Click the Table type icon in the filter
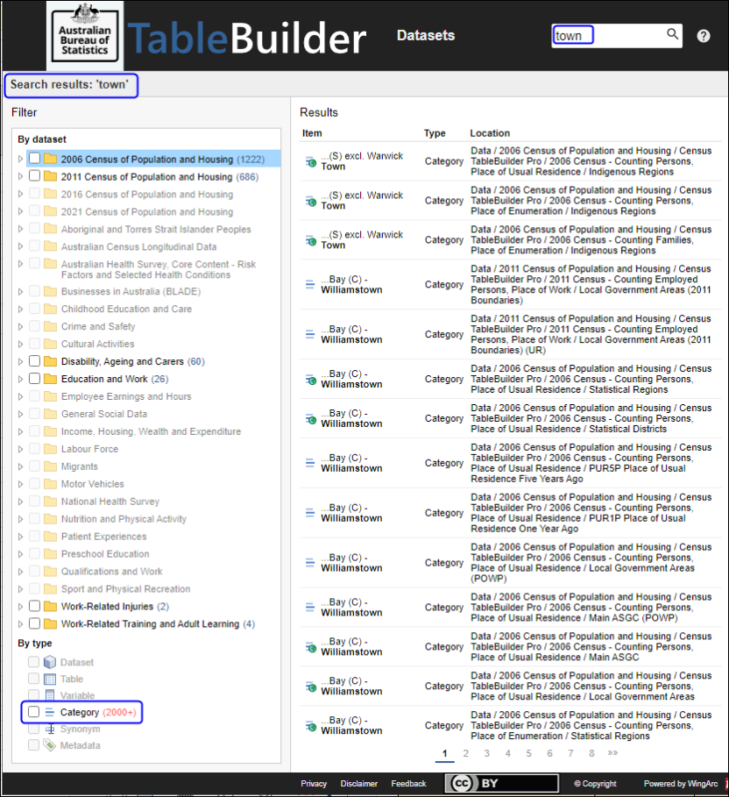 point(50,678)
